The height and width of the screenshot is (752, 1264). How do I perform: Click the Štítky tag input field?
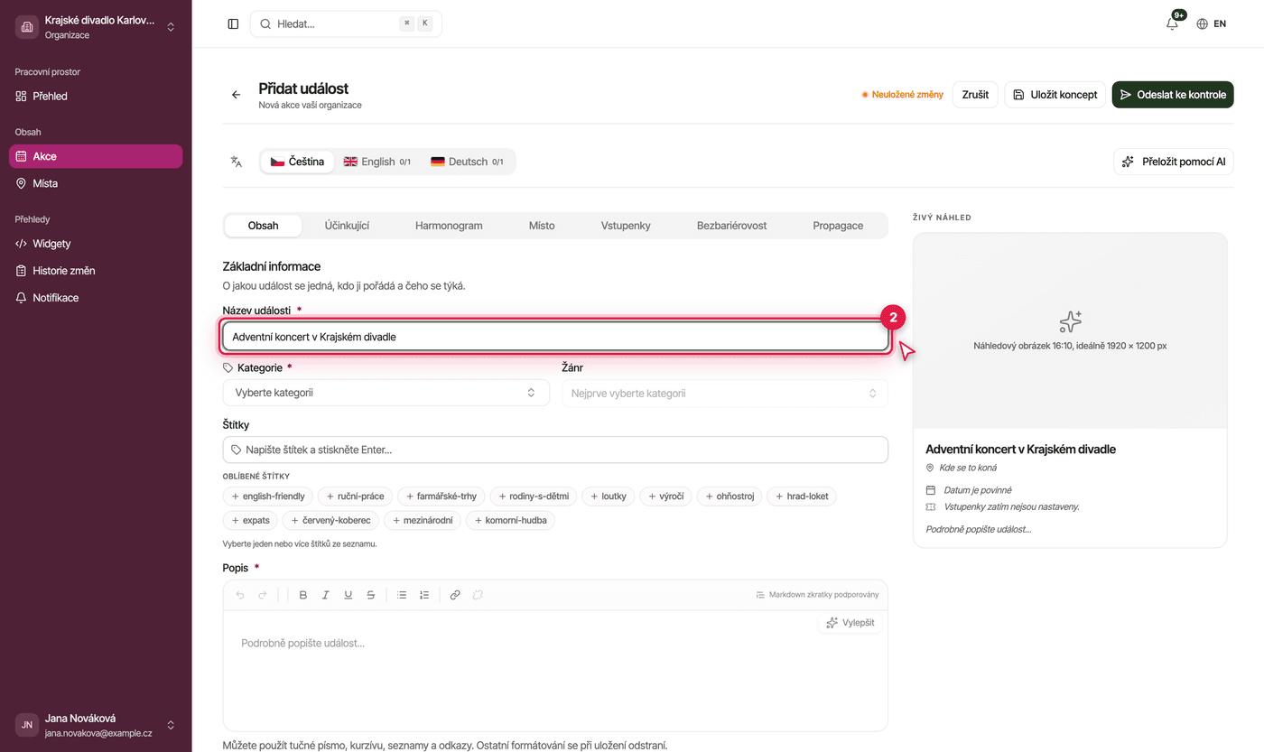click(x=555, y=450)
